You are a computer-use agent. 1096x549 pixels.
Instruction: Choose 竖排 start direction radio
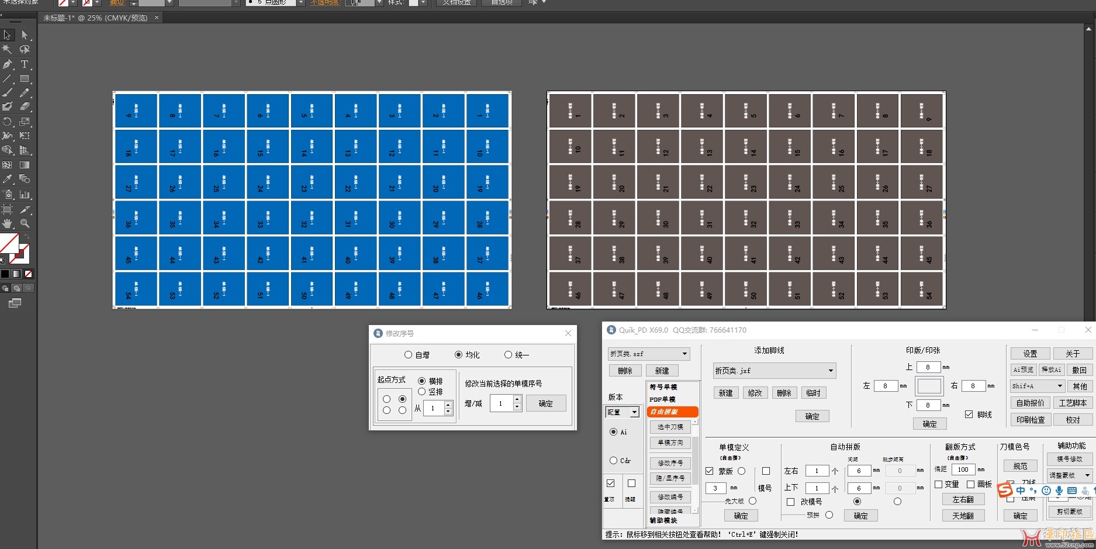click(x=421, y=392)
